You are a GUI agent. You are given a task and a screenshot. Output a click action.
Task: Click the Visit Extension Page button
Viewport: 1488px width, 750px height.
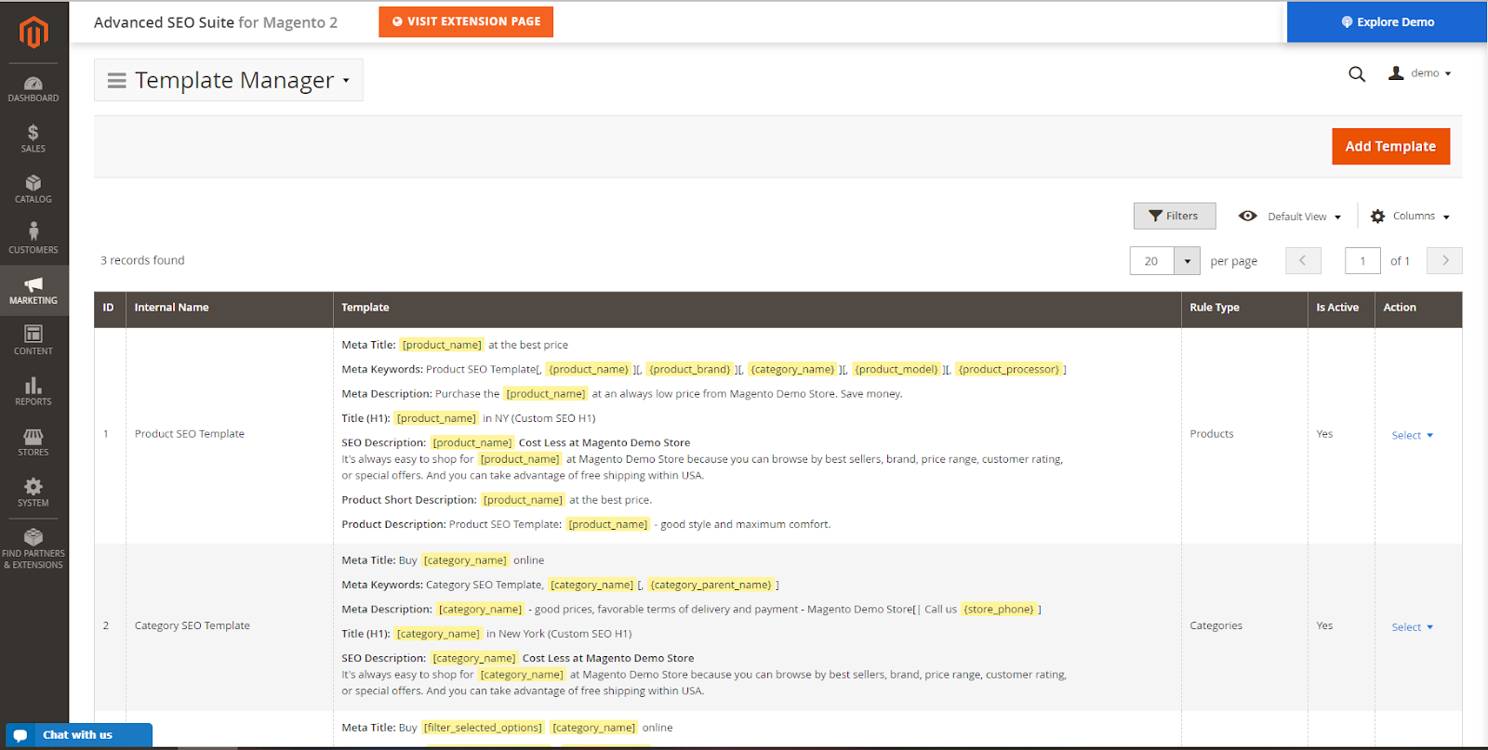coord(466,21)
